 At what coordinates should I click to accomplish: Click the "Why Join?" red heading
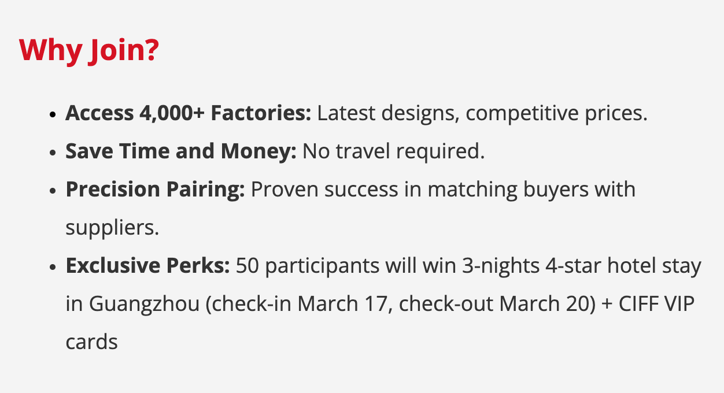tap(88, 51)
